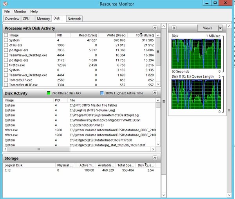Check the System PID 4 process checkbox
The width and height of the screenshot is (235, 199).
pyautogui.click(x=6, y=40)
